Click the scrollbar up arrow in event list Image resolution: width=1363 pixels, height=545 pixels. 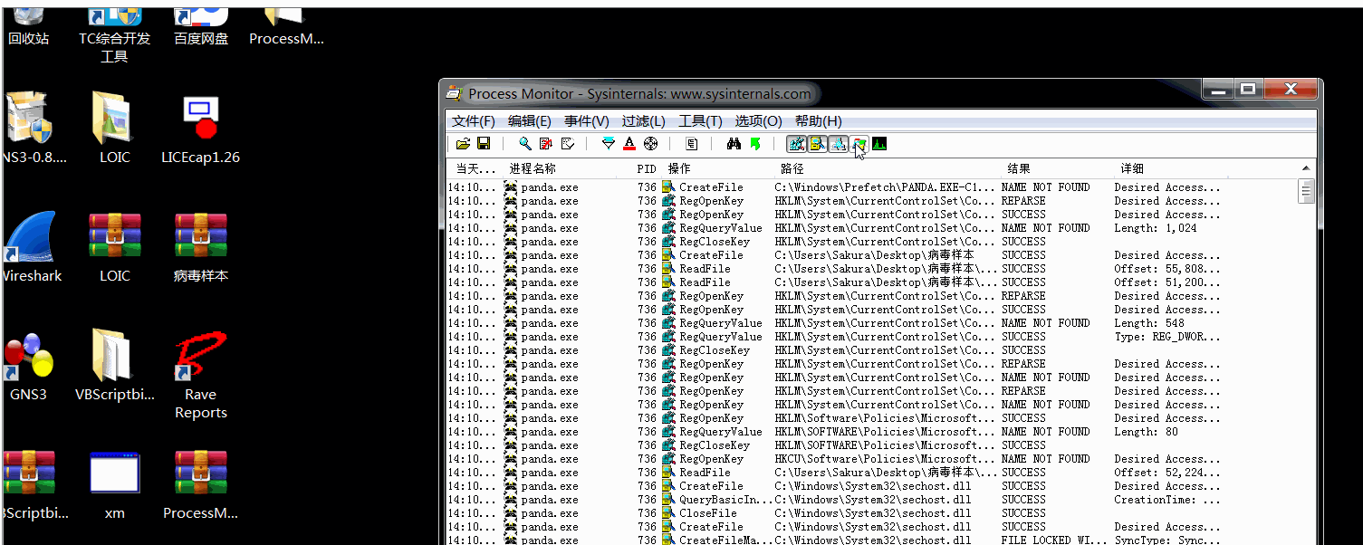tap(1306, 169)
